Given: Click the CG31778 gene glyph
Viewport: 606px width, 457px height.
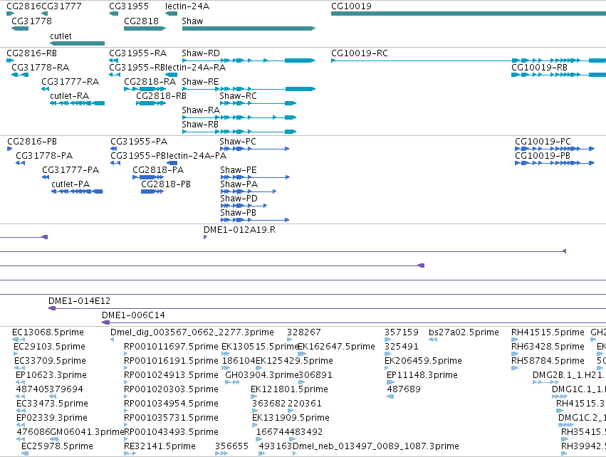Looking at the screenshot, I should coord(20,28).
